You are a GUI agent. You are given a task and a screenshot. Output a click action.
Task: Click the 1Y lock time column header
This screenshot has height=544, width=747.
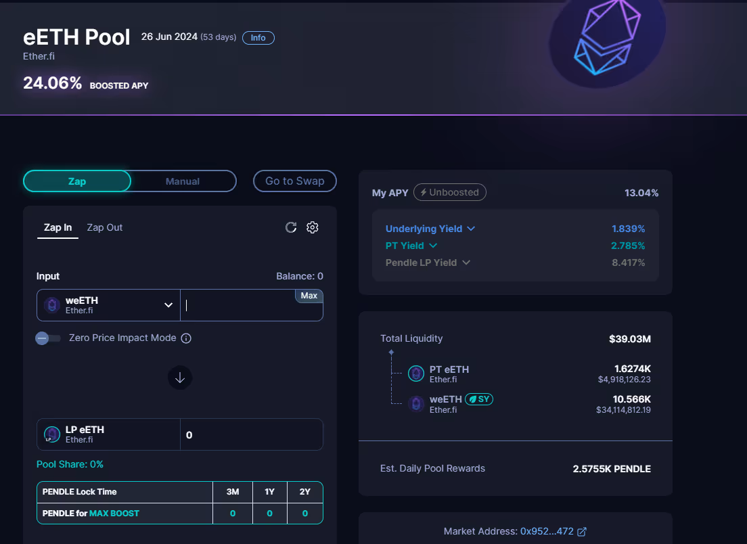[x=270, y=492]
